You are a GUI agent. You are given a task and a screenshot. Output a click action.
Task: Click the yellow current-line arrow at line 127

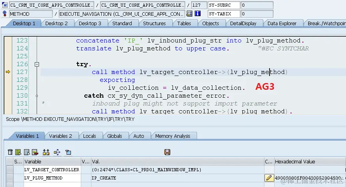(x=8, y=72)
